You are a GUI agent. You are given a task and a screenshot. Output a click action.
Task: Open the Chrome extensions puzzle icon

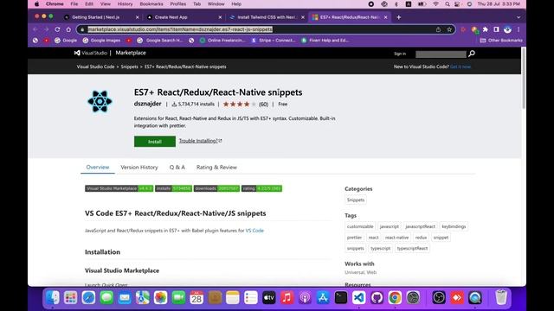[486, 29]
